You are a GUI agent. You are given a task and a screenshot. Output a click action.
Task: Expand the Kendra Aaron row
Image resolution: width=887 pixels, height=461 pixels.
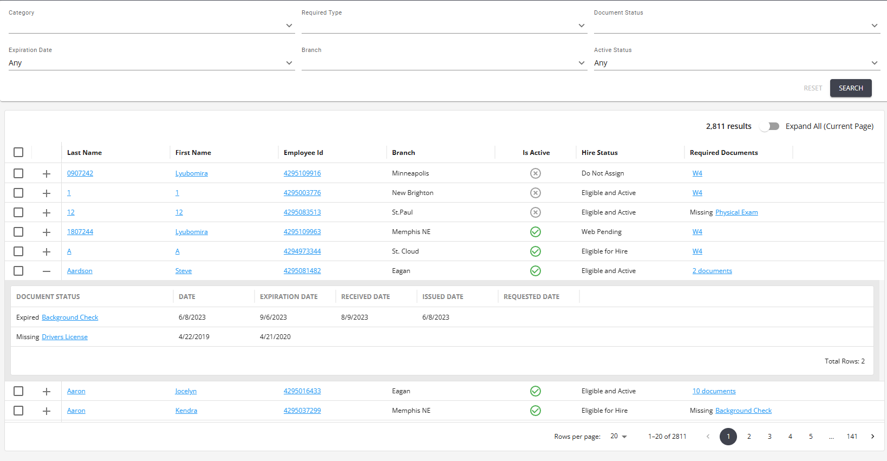click(47, 411)
